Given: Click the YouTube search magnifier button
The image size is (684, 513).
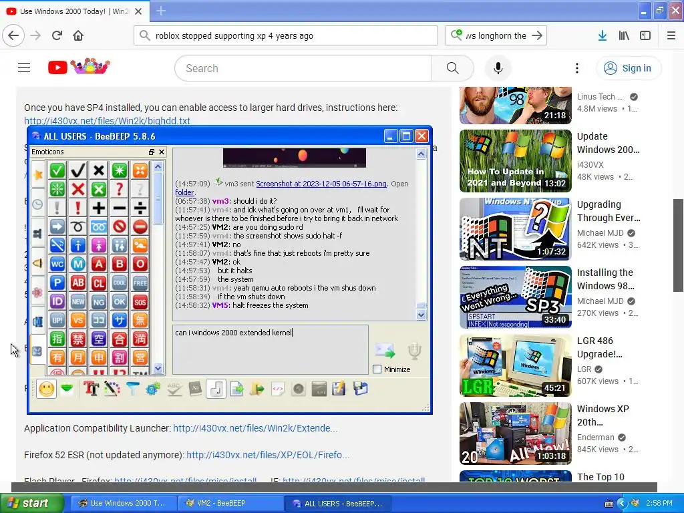Looking at the screenshot, I should (x=453, y=68).
